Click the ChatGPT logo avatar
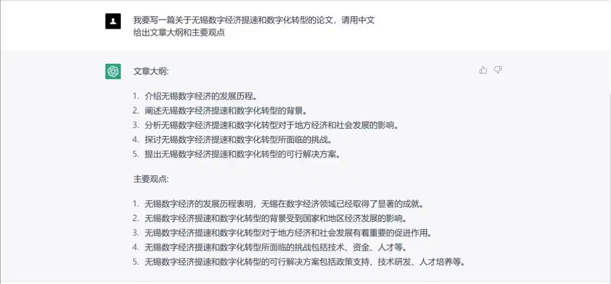This screenshot has width=611, height=284. click(113, 71)
